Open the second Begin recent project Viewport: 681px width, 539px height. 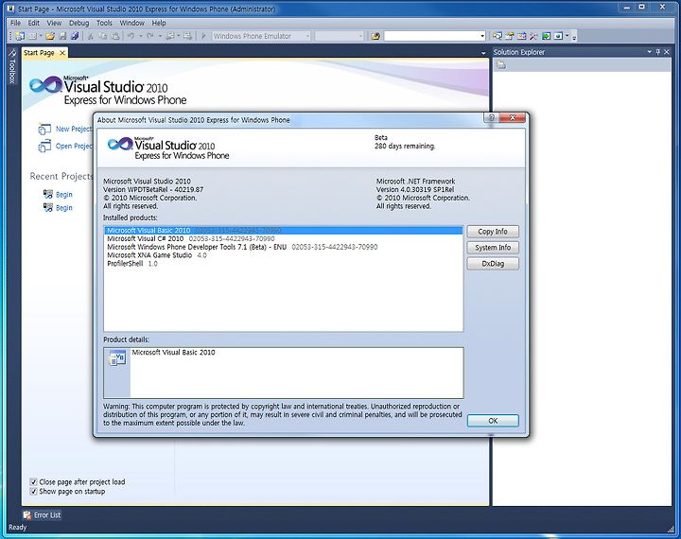pyautogui.click(x=64, y=208)
